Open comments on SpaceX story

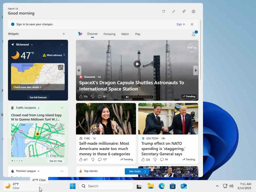pos(102,96)
